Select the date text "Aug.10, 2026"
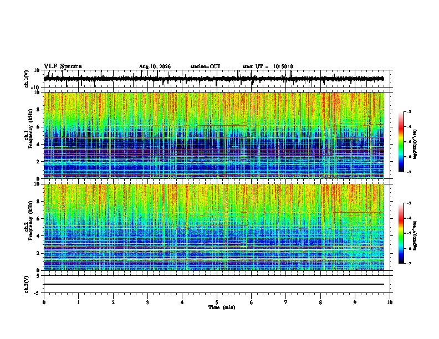 tap(155, 66)
